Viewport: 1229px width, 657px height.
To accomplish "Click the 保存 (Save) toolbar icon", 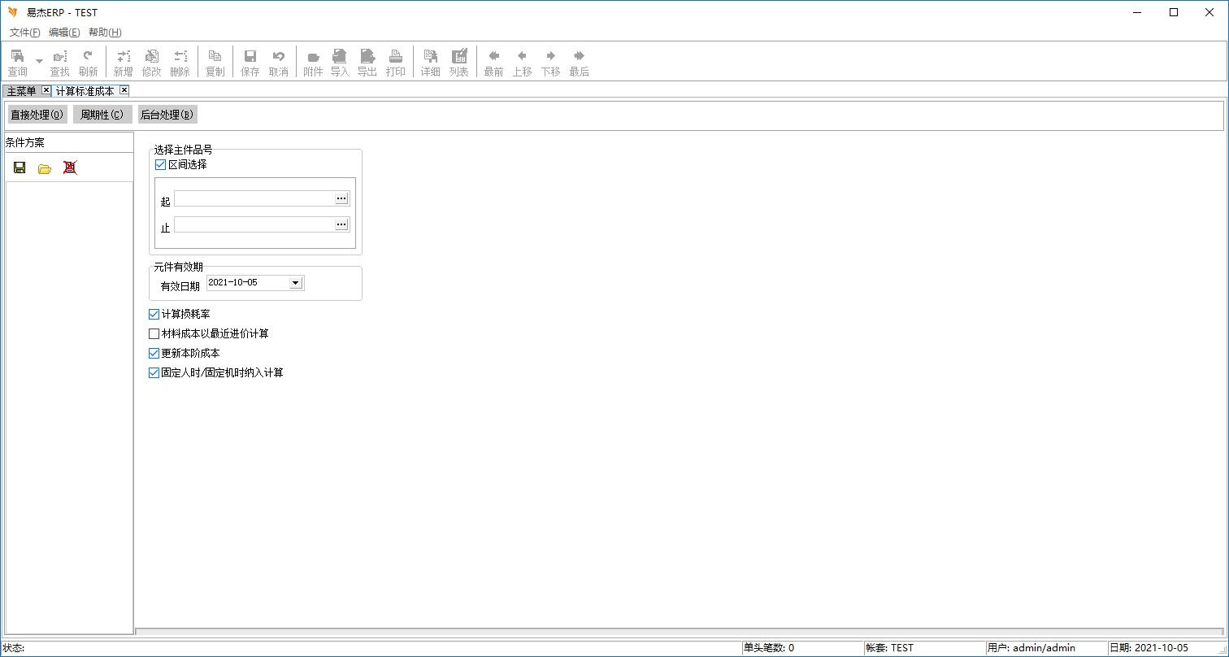I will (x=250, y=63).
